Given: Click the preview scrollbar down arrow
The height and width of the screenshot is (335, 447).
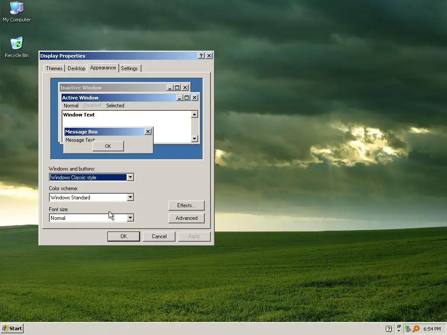Looking at the screenshot, I should coord(195,138).
